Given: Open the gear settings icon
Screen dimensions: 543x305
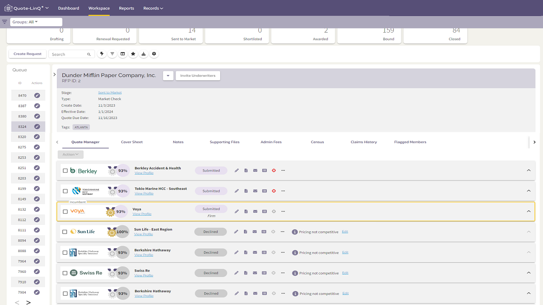Looking at the screenshot, I should (154, 54).
